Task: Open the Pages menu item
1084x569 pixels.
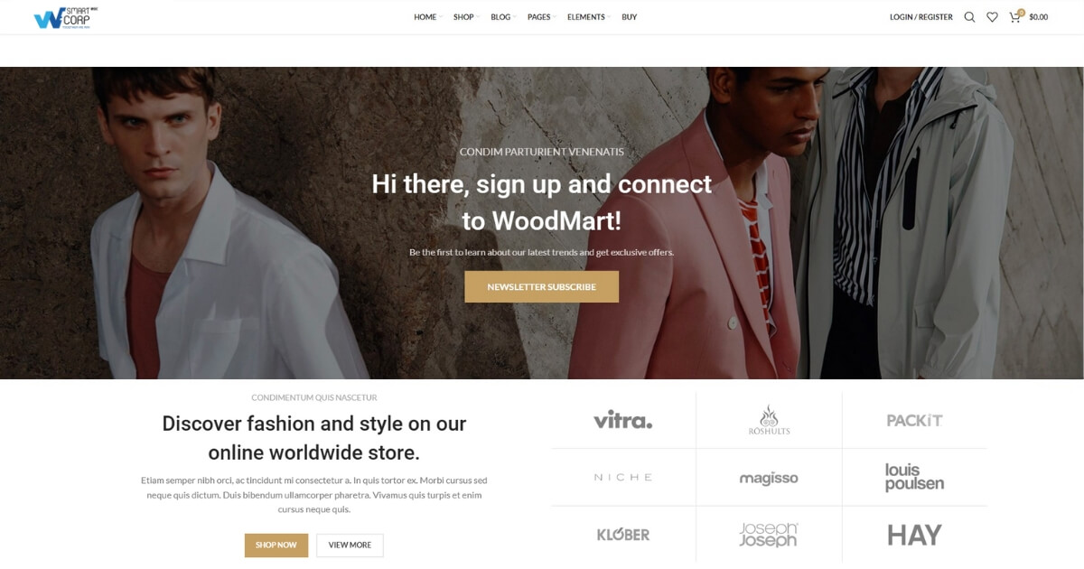Action: tap(541, 17)
